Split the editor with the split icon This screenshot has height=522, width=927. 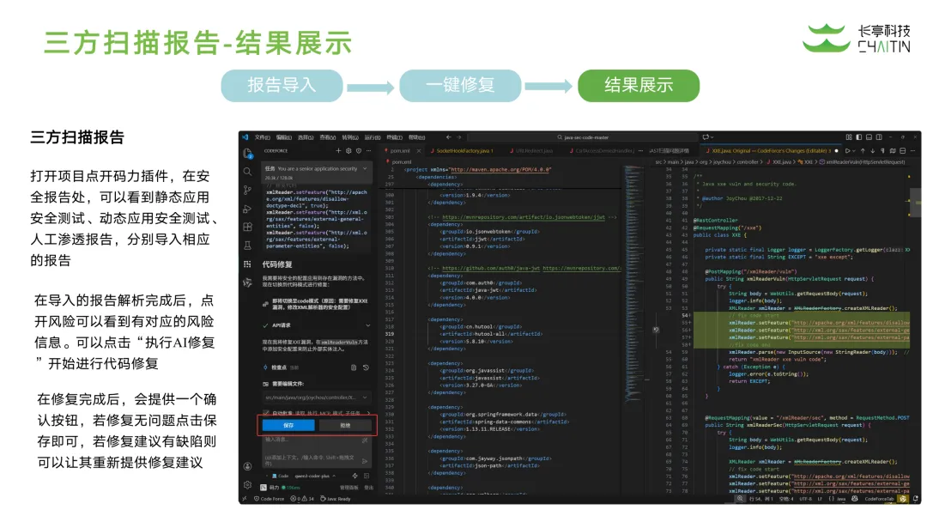click(903, 151)
